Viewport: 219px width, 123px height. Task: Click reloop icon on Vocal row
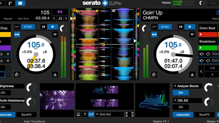point(208,54)
